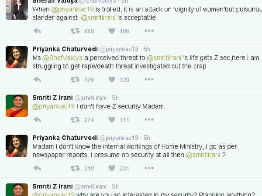Open more options on the 219-retweet tweet

149,169
